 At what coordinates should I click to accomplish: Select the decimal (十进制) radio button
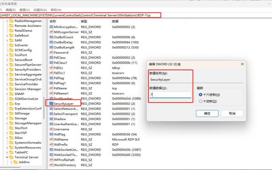point(200,101)
